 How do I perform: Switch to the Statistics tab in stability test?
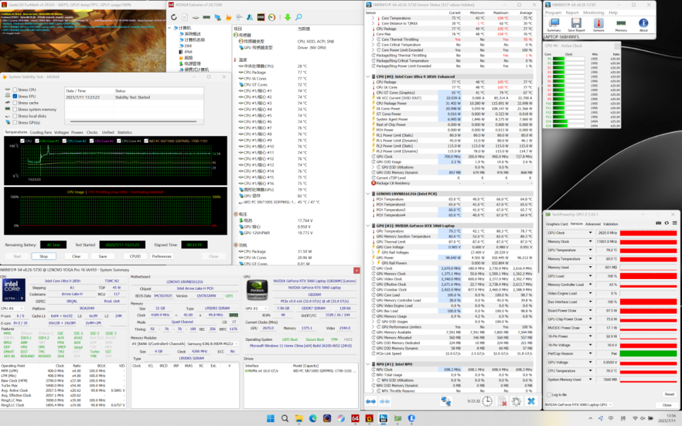click(x=124, y=133)
